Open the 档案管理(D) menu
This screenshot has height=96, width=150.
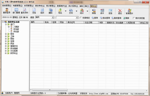coord(18,6)
